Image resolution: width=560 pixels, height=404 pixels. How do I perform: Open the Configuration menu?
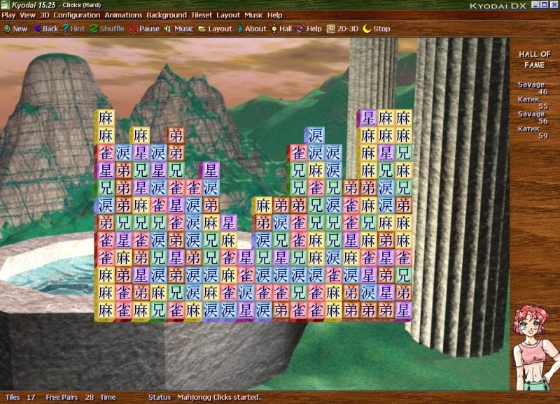tap(76, 15)
